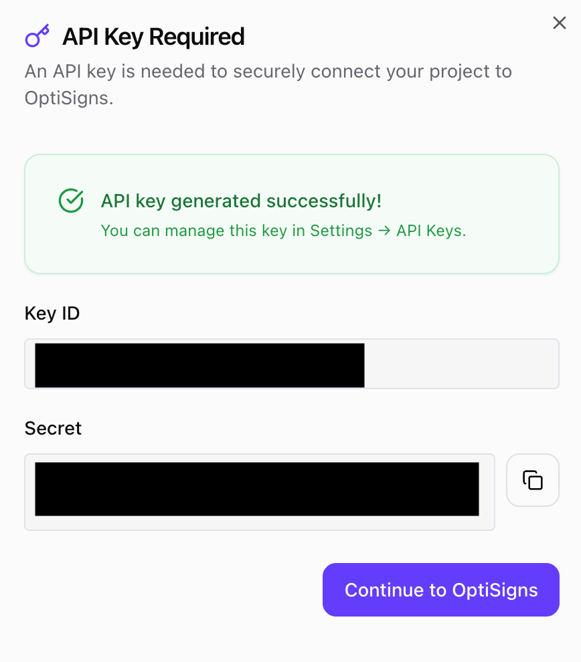Select the Key ID field contents

[x=201, y=364]
